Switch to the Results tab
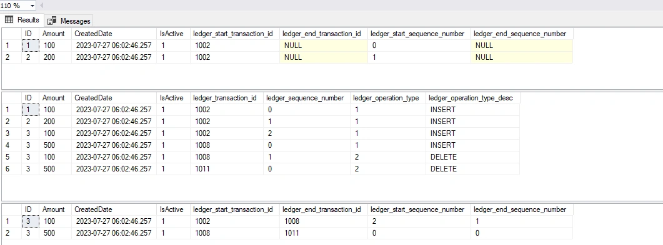The image size is (663, 245). [22, 20]
